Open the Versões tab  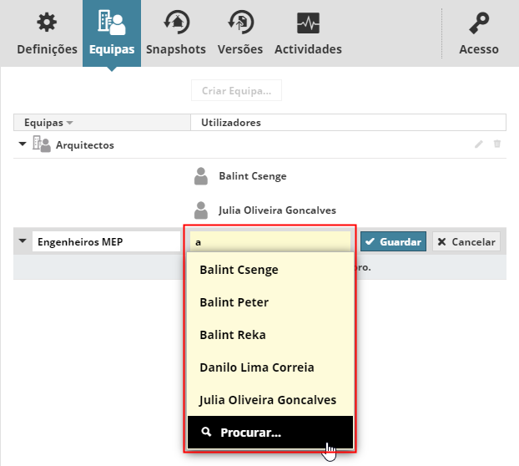[x=239, y=33]
